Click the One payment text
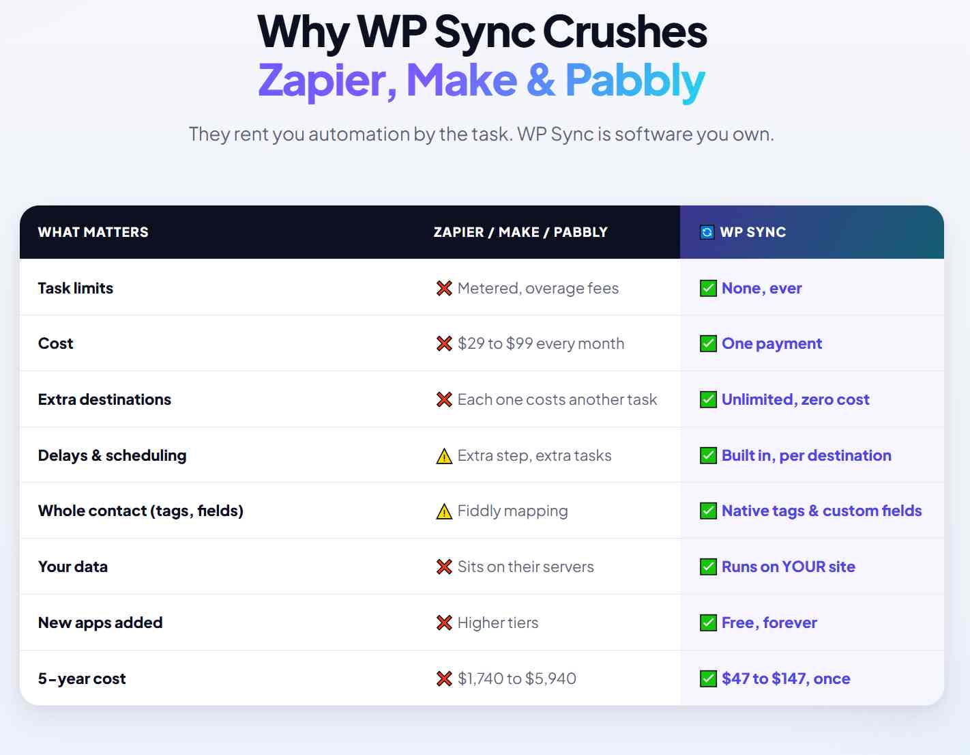 tap(772, 343)
